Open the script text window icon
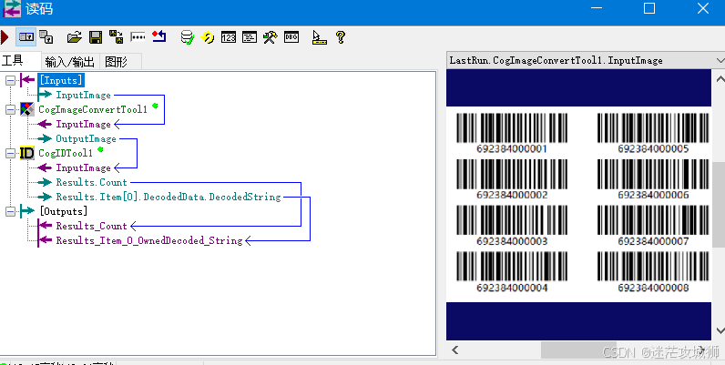725x365 pixels. (x=250, y=37)
